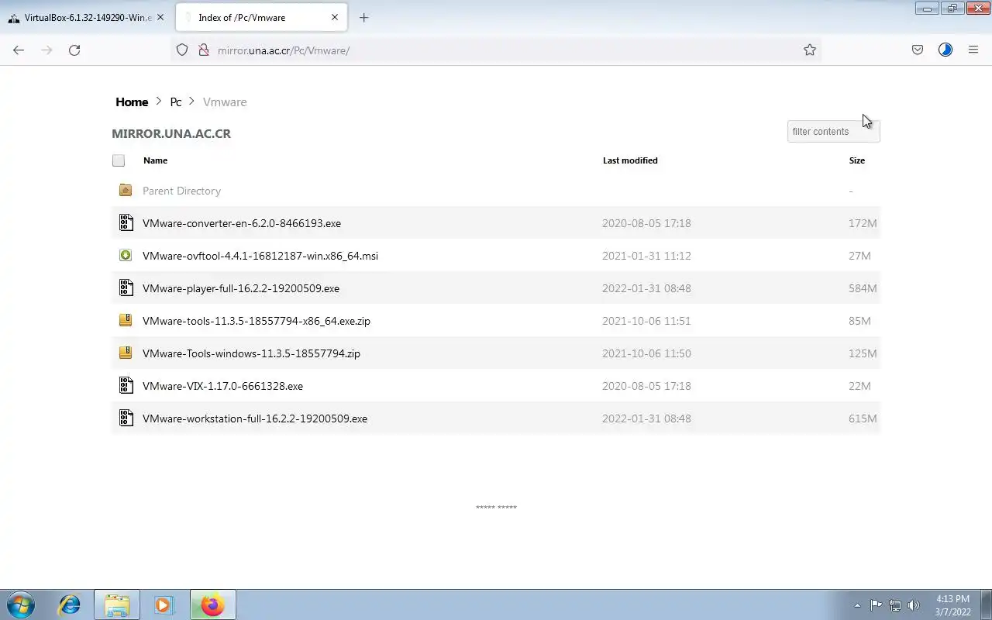Viewport: 992px width, 620px height.
Task: Click the Vmware breadcrumb item
Action: pyautogui.click(x=225, y=102)
